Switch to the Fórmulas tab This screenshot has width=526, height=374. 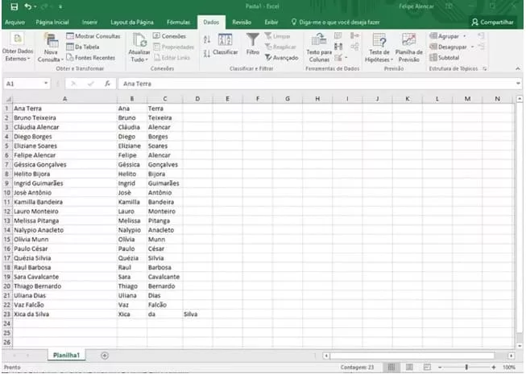coord(179,22)
